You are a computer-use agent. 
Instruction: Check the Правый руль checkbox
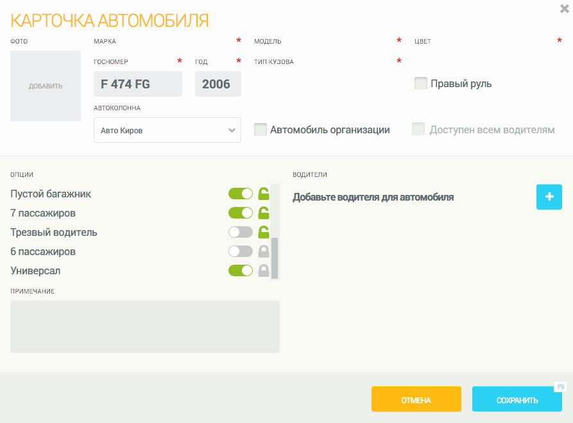coord(421,84)
